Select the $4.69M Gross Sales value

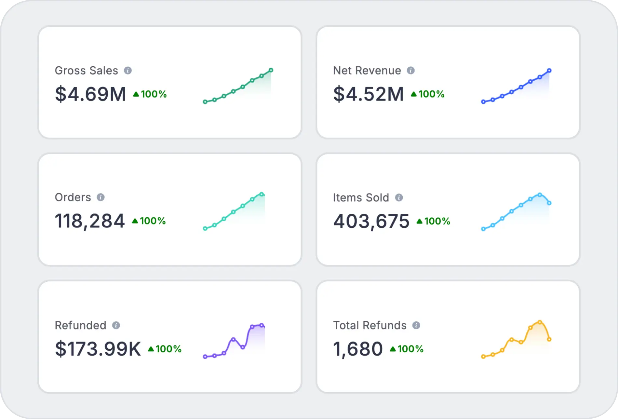coord(90,94)
